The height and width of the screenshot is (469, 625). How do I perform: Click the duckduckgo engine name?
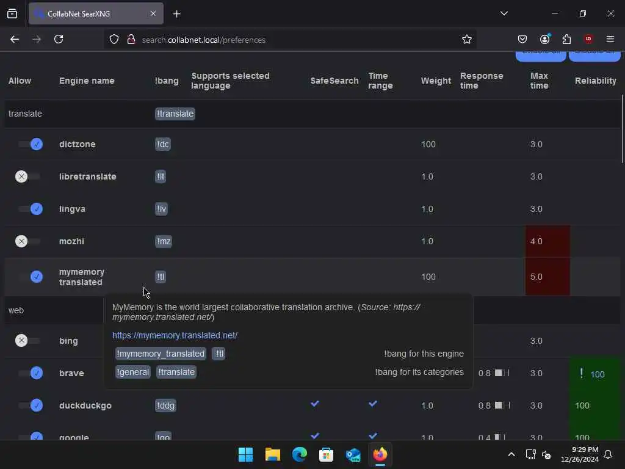85,405
